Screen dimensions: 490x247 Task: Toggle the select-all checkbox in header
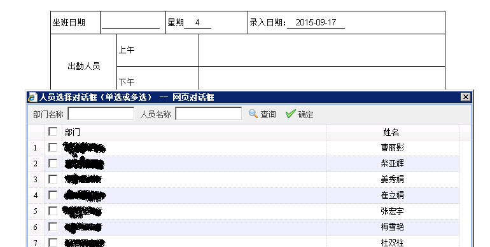point(53,131)
